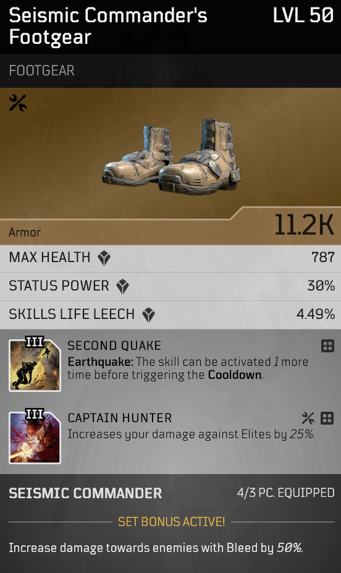Click the mod grid icon for Captain Hunter

click(x=327, y=418)
